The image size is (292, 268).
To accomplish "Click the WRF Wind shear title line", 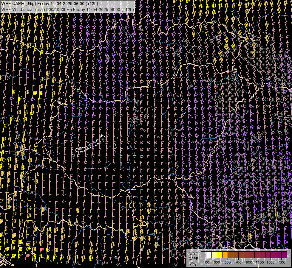I will pyautogui.click(x=68, y=9).
